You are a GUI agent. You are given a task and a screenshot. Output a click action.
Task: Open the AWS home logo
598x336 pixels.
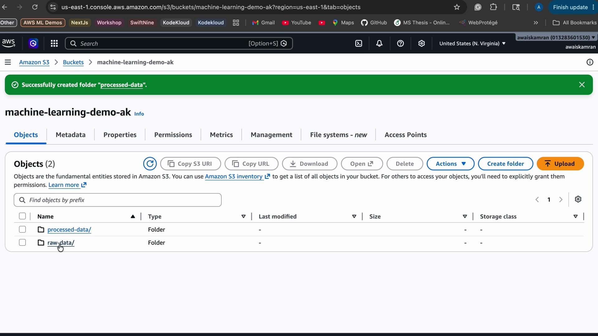(8, 43)
